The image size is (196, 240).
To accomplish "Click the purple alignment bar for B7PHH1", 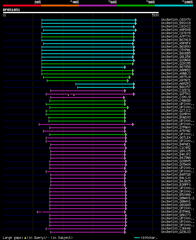I will (x=81, y=212).
